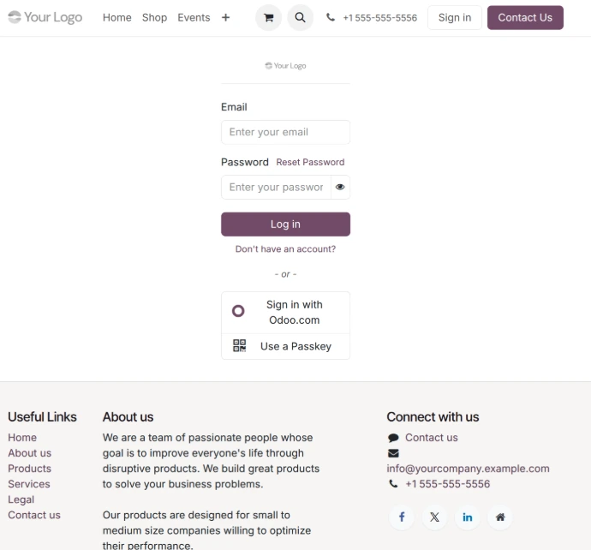Expand the plus menu in navbar

(225, 17)
